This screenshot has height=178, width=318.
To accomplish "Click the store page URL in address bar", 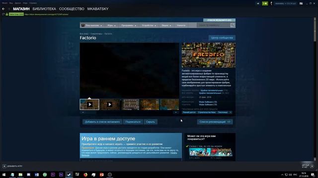I will click(x=46, y=14).
